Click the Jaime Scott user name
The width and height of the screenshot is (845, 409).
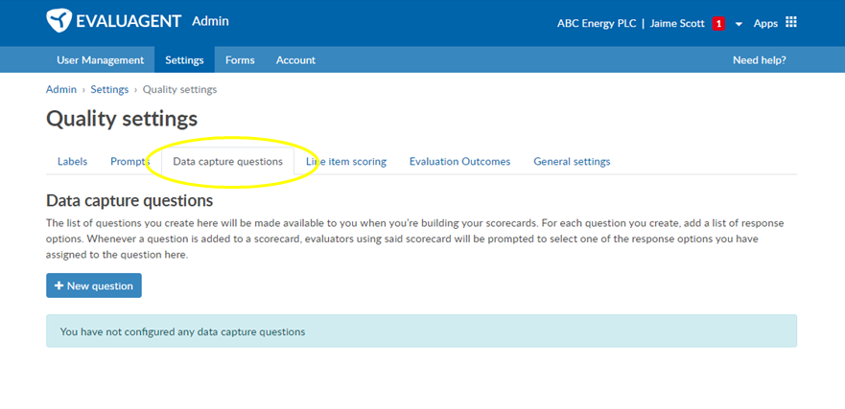[677, 24]
